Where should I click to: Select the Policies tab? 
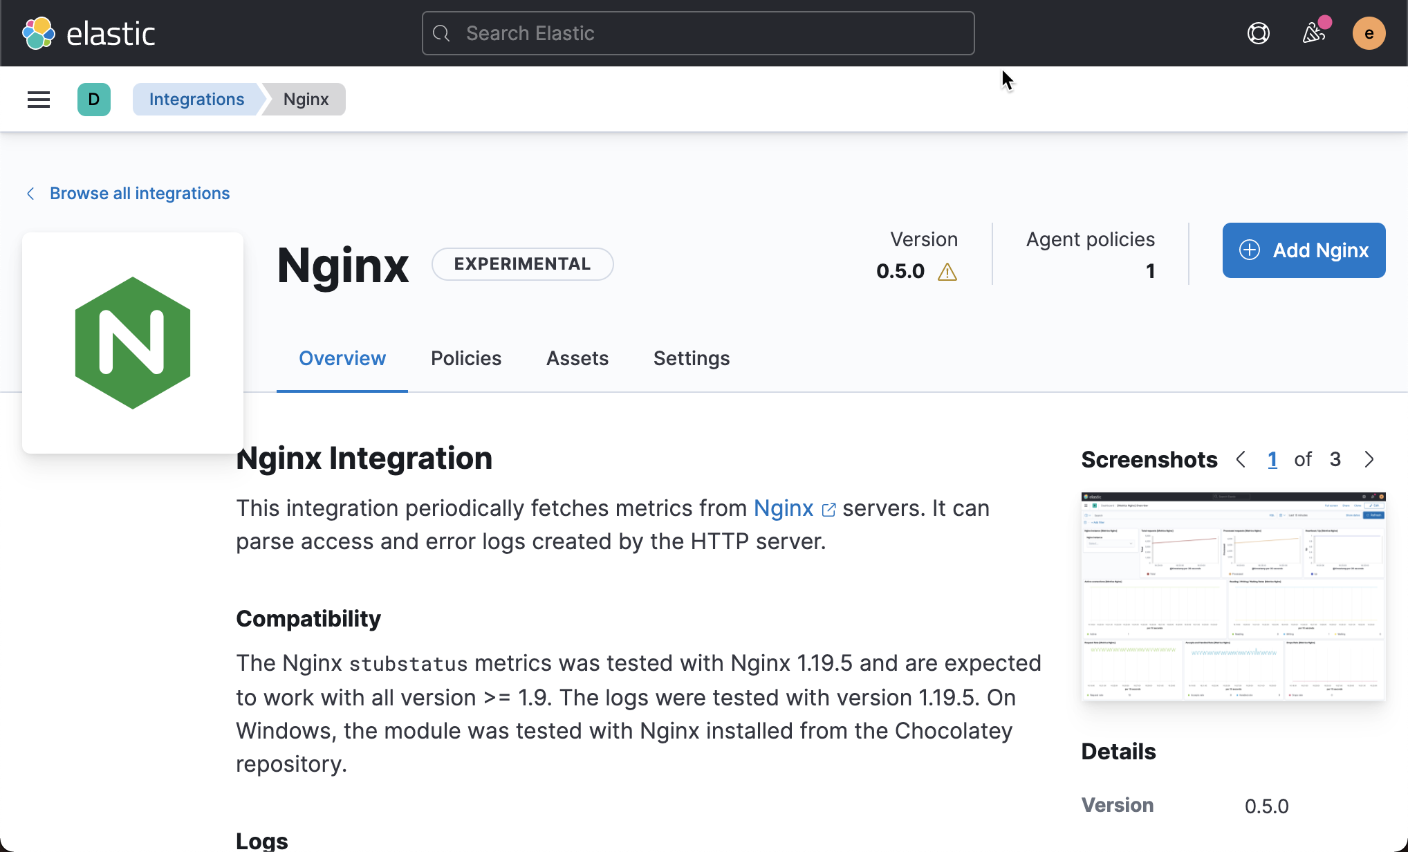[467, 358]
